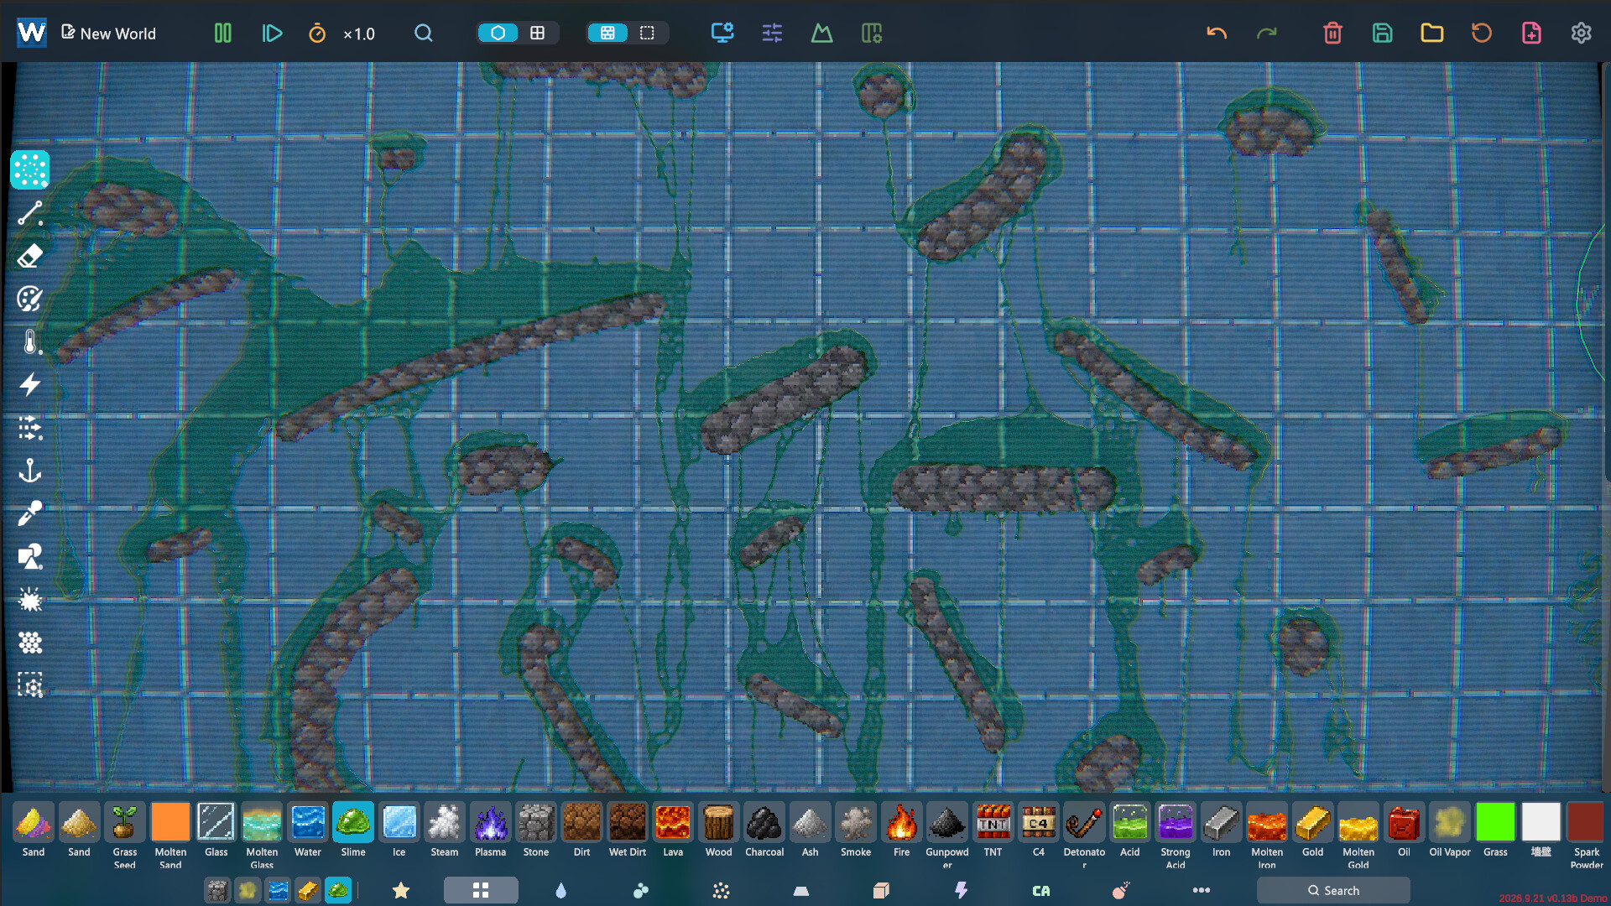Save the current world
Image resolution: width=1611 pixels, height=906 pixels.
[1382, 34]
